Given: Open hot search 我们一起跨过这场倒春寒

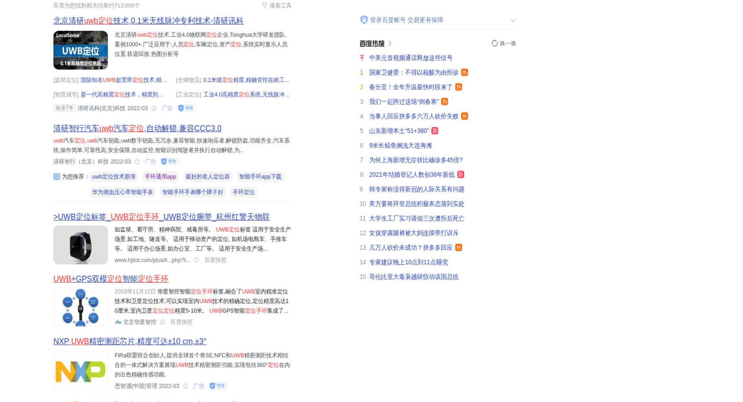Looking at the screenshot, I should [404, 102].
